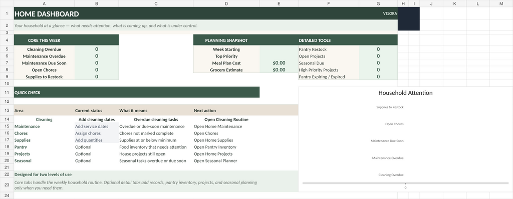
Task: Select column M header
Action: (501, 3)
